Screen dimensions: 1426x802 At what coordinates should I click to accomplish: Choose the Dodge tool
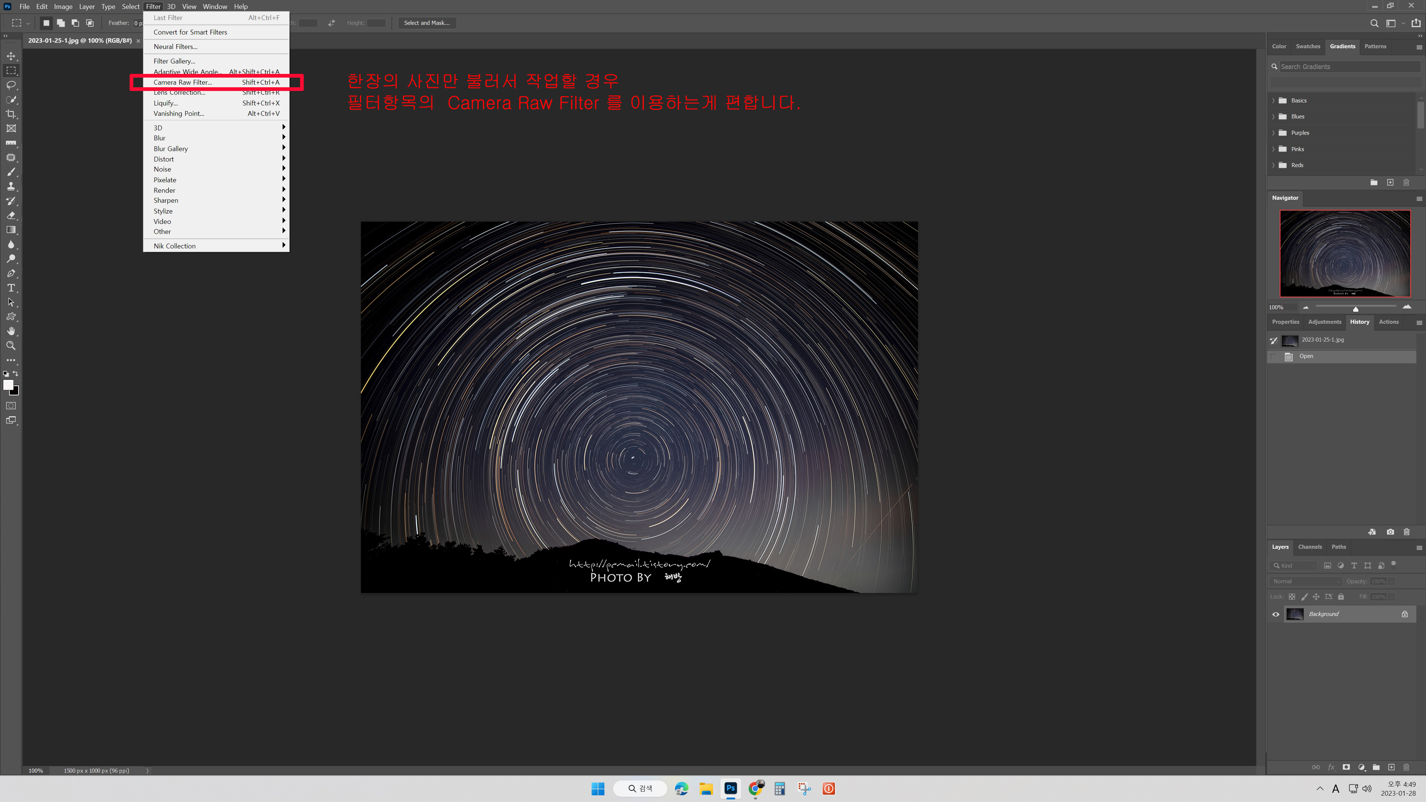(11, 258)
